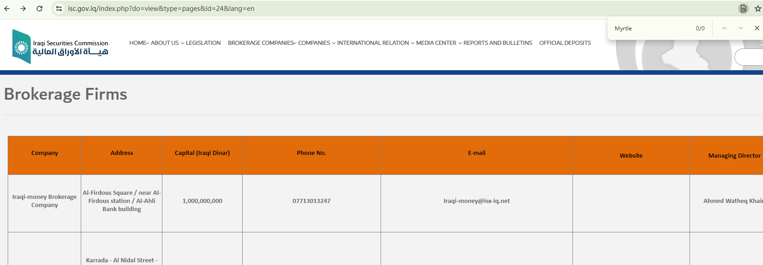Screen dimensions: 763x265
Task: Jump to next find result arrow
Action: [741, 28]
